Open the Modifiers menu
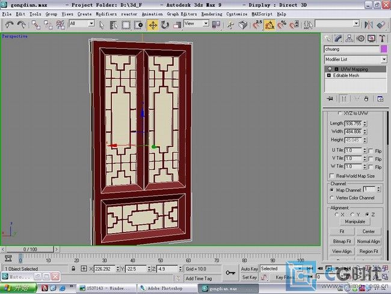Screen dimensions: 391x294 pyautogui.click(x=106, y=14)
